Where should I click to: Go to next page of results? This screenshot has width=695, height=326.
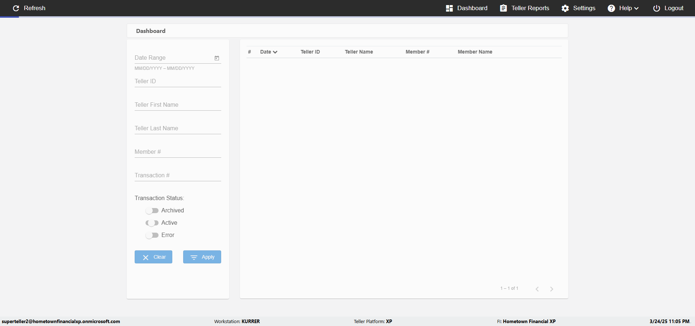pyautogui.click(x=552, y=289)
